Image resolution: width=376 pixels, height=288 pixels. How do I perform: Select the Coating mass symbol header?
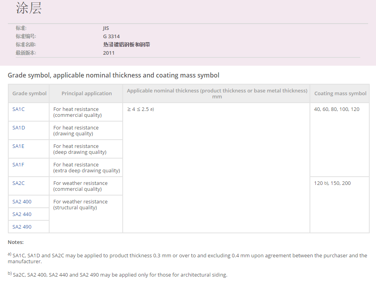tap(340, 94)
